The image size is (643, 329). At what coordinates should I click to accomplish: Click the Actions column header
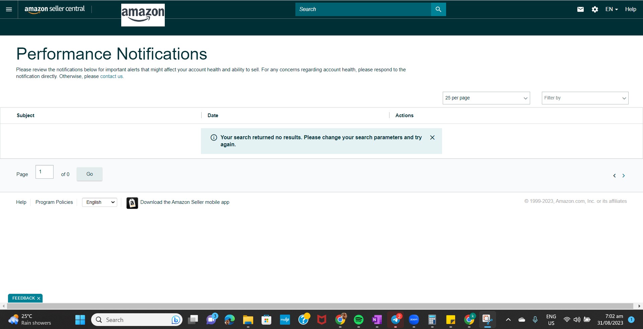(x=405, y=115)
